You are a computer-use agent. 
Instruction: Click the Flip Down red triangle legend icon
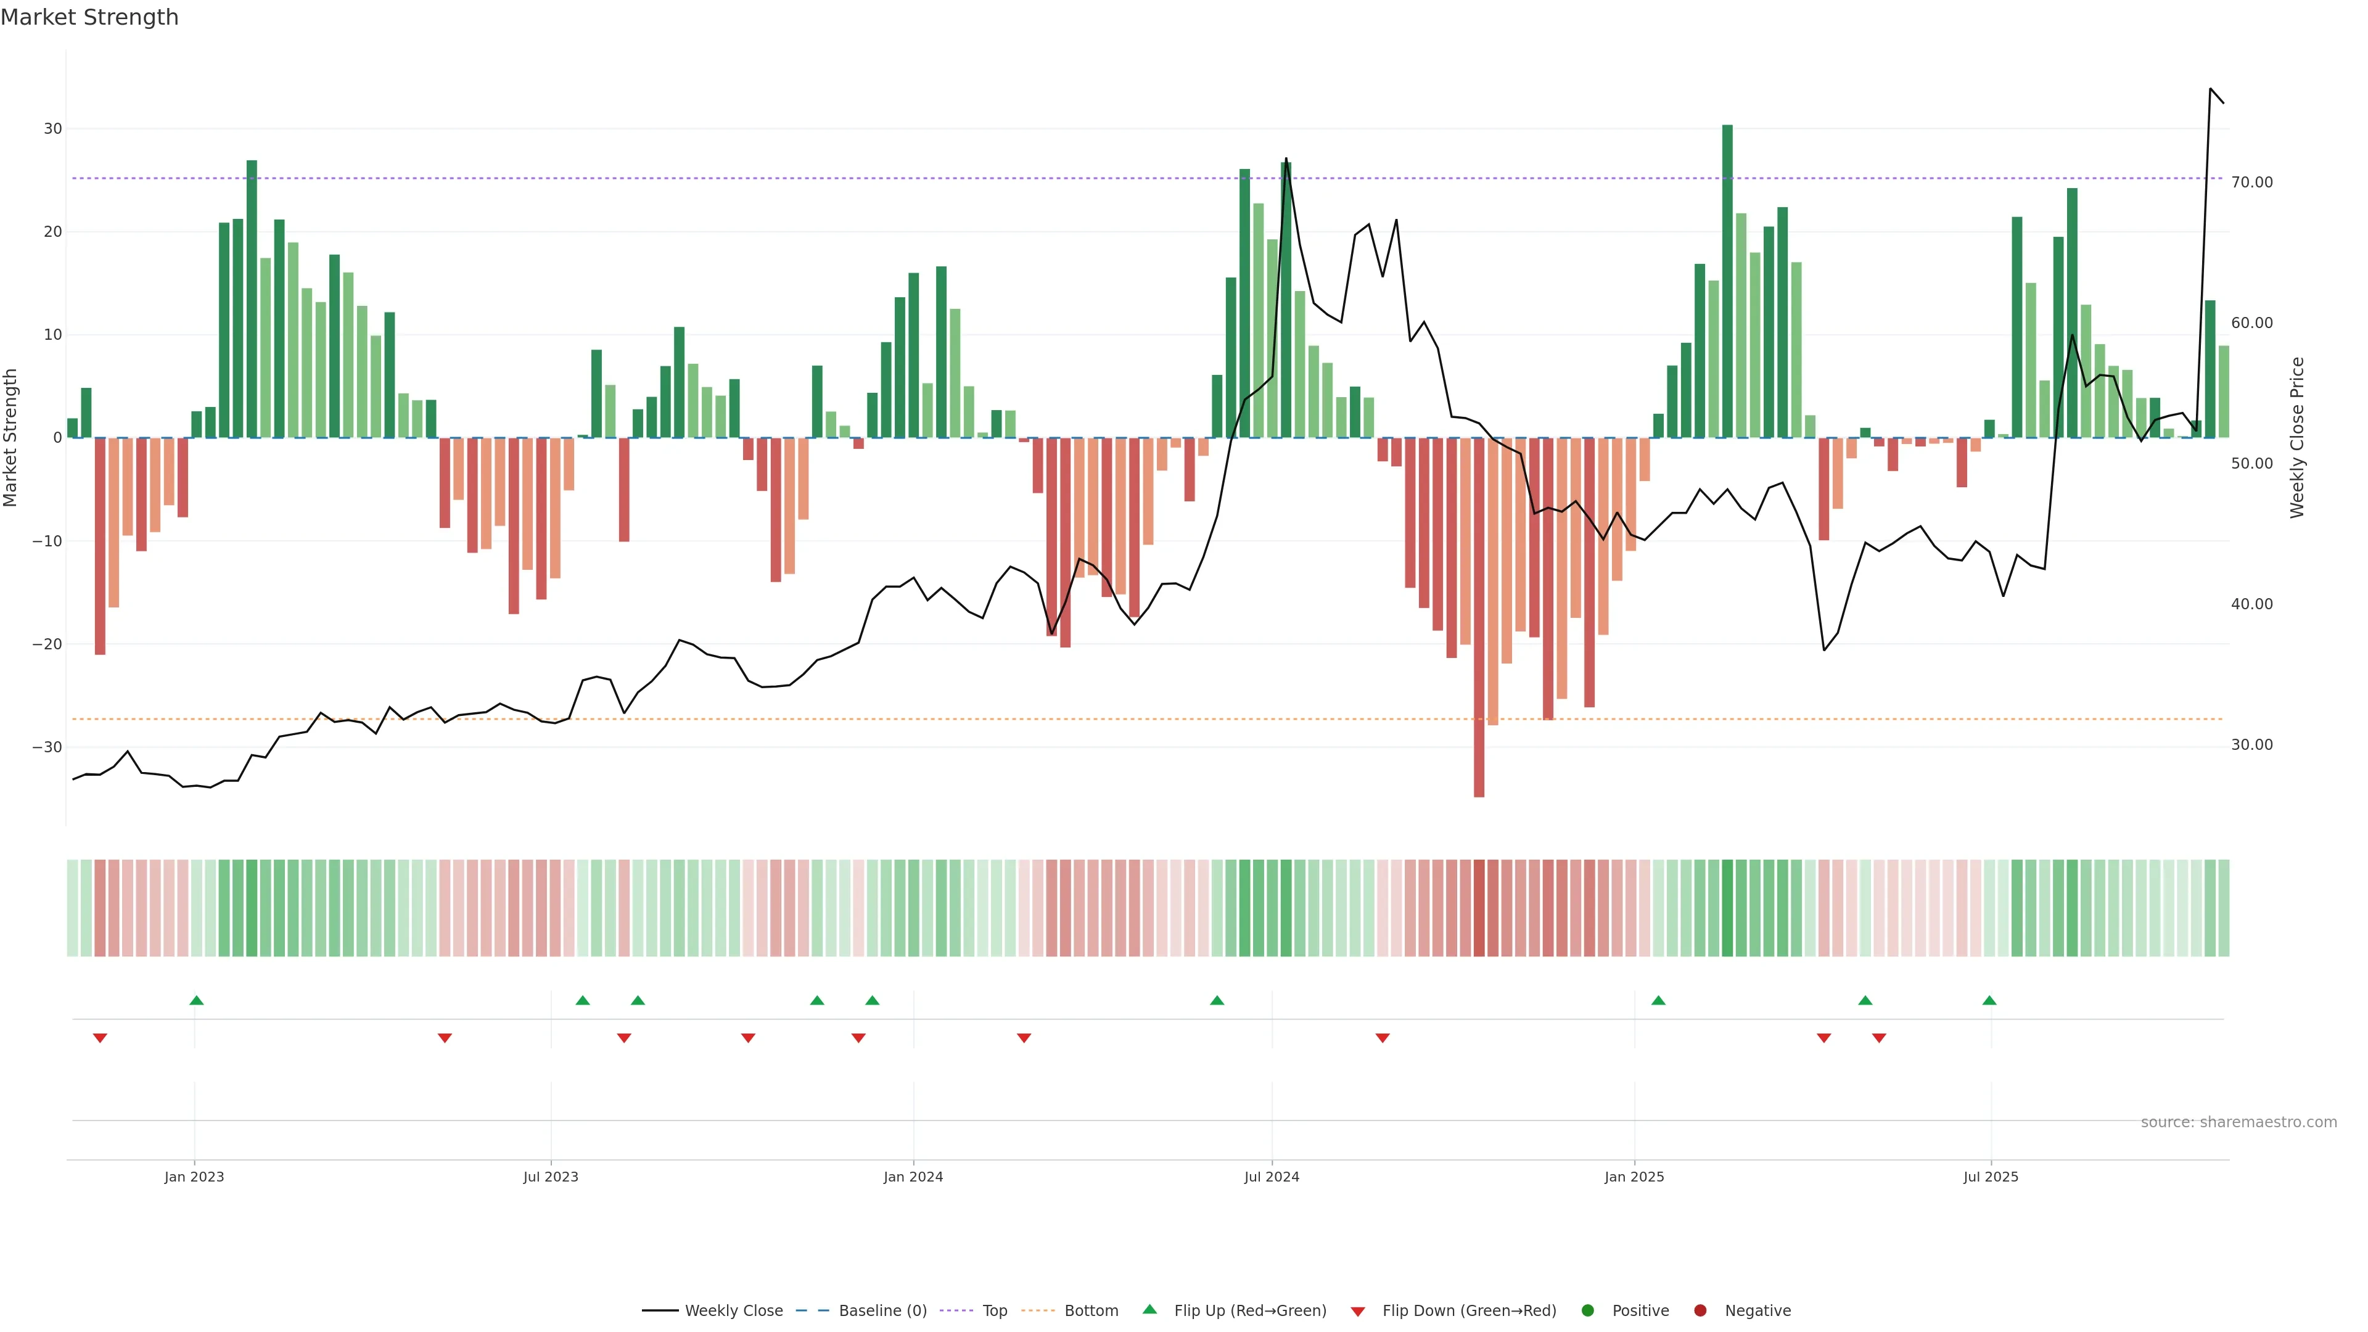[1358, 1312]
